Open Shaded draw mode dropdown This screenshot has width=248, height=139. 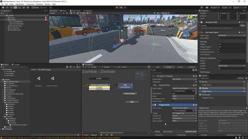(x=57, y=13)
